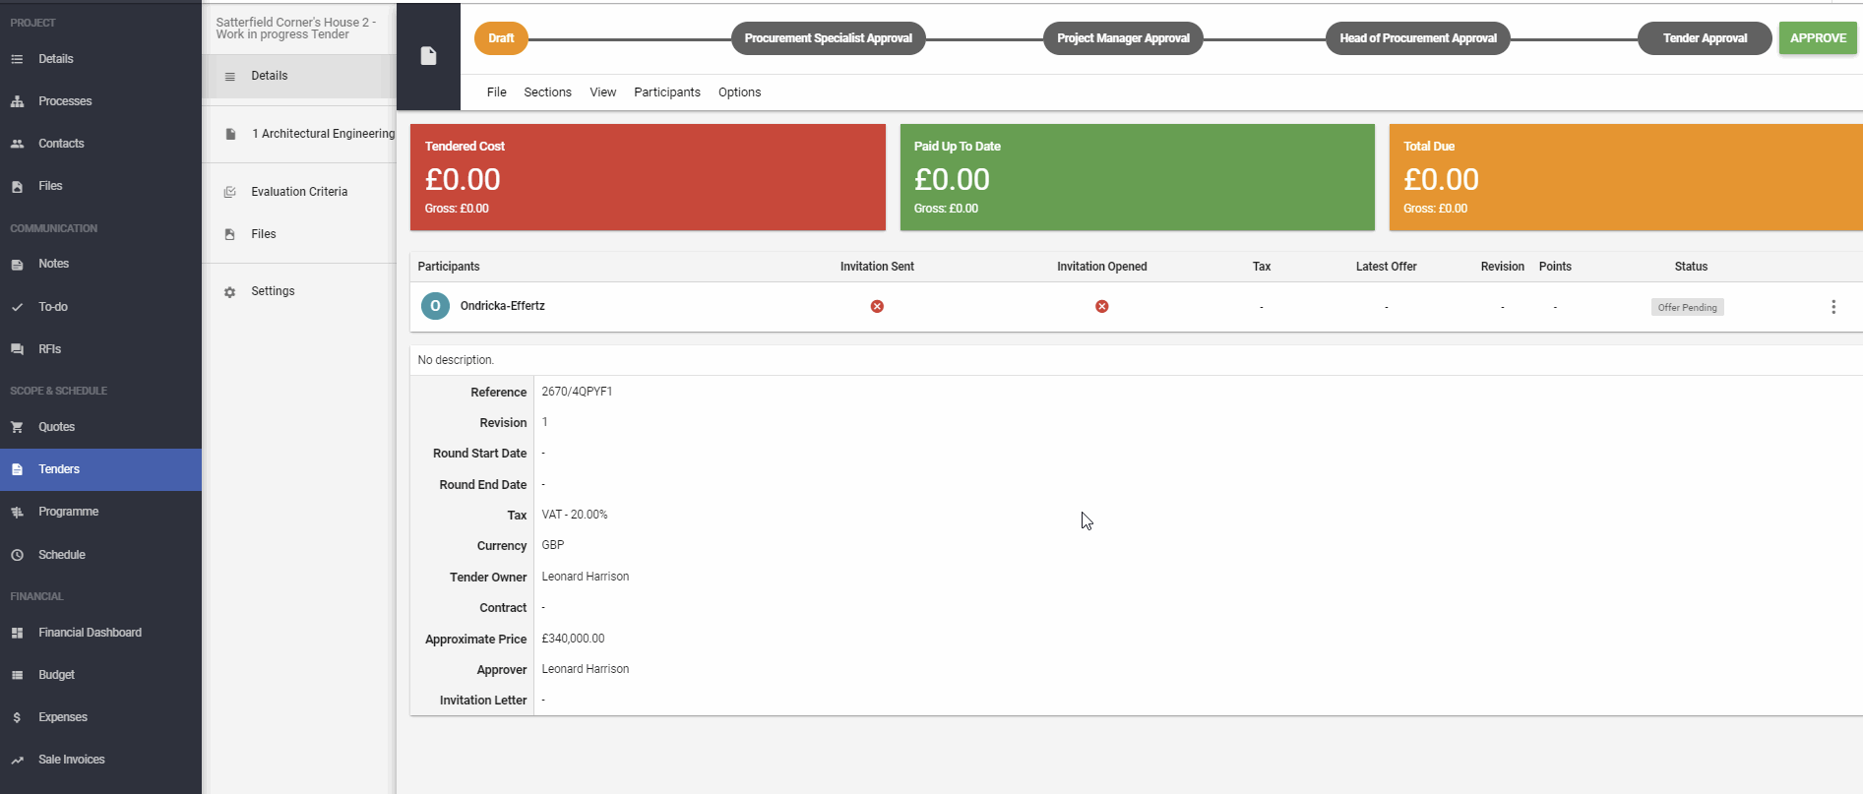Click the Invitation Opened red cross indicator

(1101, 306)
